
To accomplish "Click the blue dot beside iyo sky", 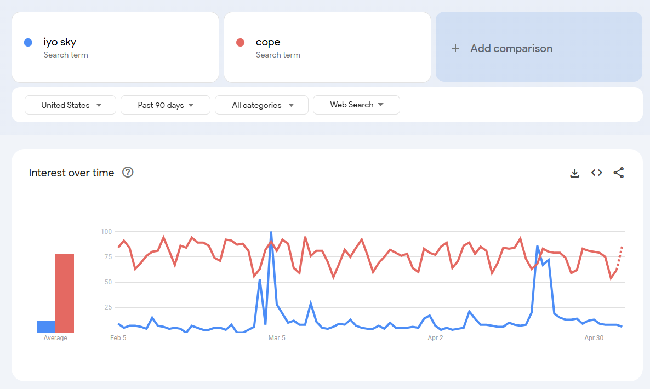I will [28, 42].
